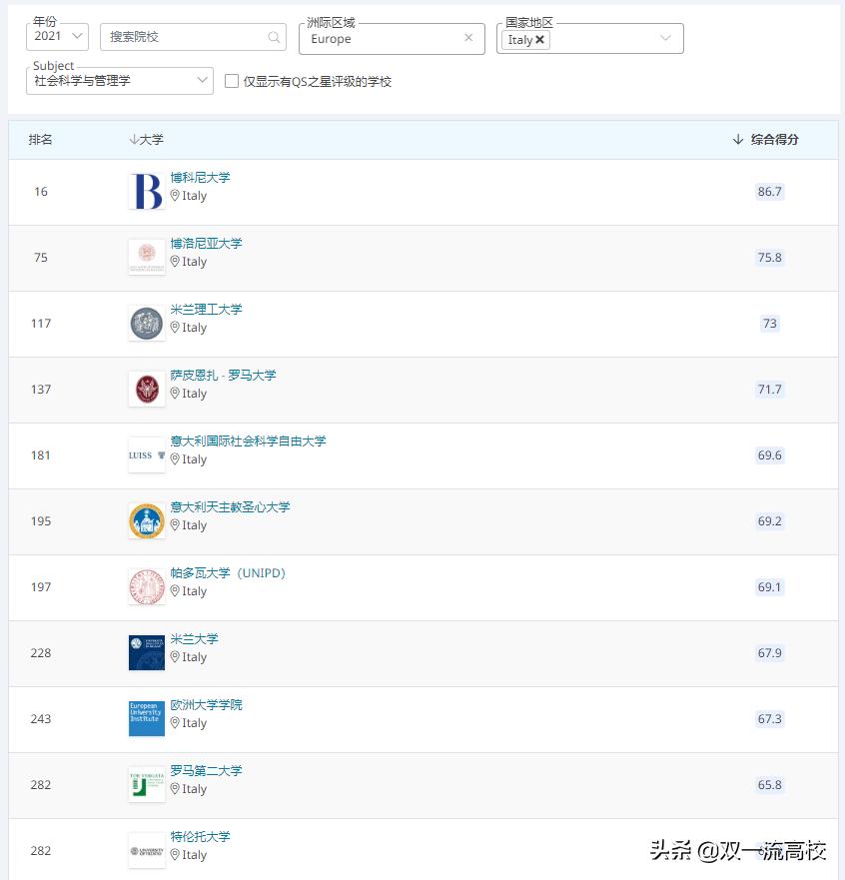Screen dimensions: 845x880
Task: Click the Sapienza University red emblem logo
Action: pos(146,389)
